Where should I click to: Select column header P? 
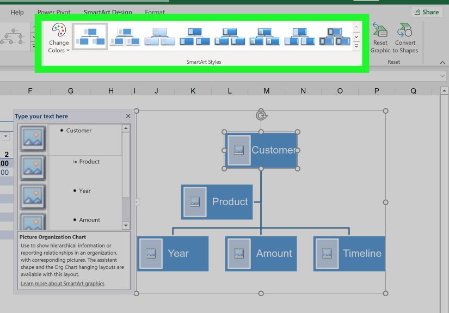(x=377, y=91)
